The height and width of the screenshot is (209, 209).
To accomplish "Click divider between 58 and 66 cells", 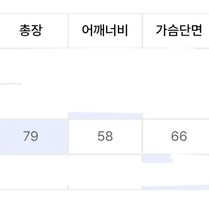I will 142,137.
